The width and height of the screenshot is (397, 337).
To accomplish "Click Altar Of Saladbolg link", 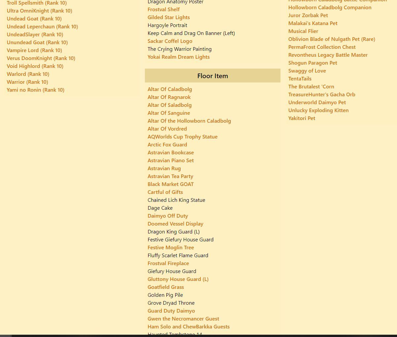I will [x=170, y=105].
